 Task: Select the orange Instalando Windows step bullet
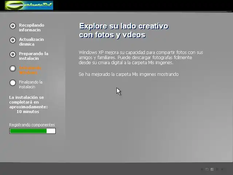[x=13, y=69]
